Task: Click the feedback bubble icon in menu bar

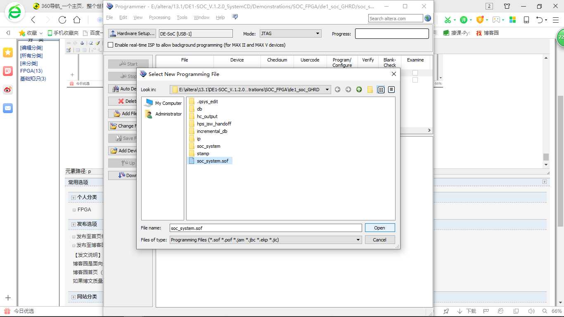Action: click(235, 17)
